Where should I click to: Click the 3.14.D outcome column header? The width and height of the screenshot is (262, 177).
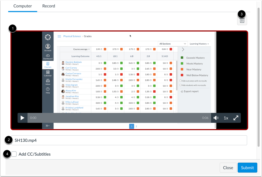[165, 56]
